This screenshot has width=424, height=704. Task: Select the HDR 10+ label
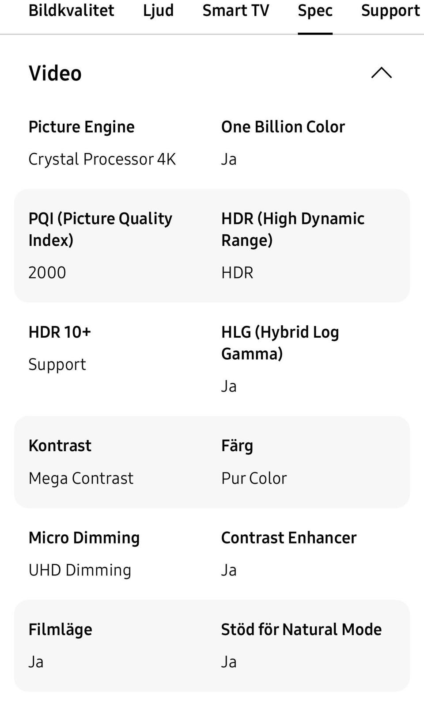(x=60, y=332)
